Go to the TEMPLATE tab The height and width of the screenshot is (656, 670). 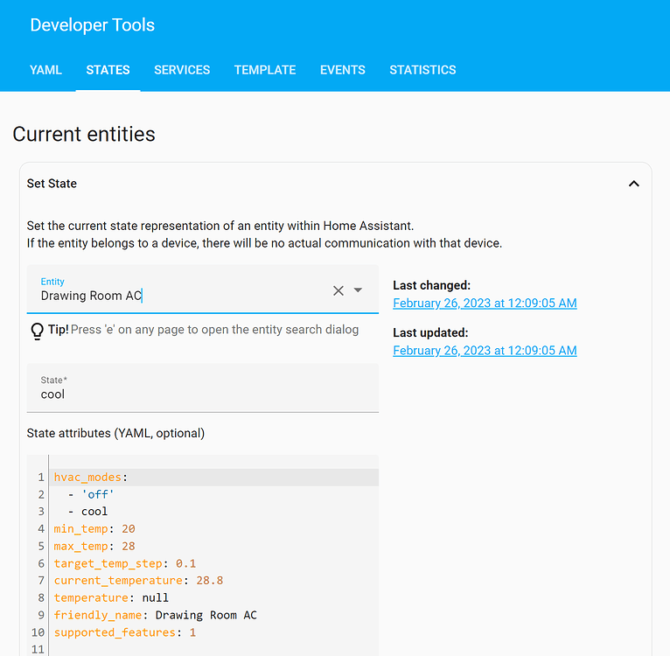265,70
